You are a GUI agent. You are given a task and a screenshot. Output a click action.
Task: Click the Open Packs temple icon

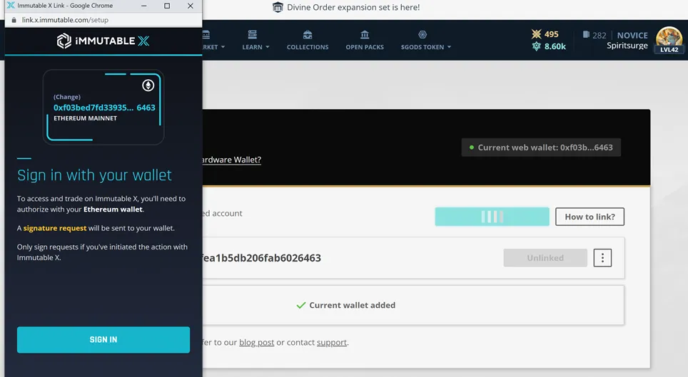365,34
